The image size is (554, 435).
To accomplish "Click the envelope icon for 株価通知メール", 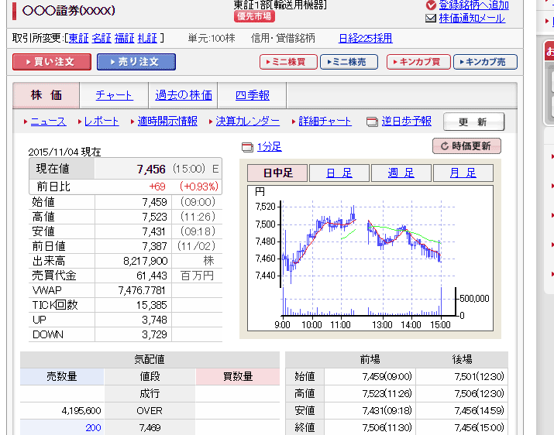I will [x=432, y=19].
